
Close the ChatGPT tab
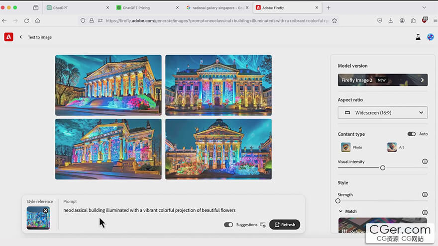(108, 8)
